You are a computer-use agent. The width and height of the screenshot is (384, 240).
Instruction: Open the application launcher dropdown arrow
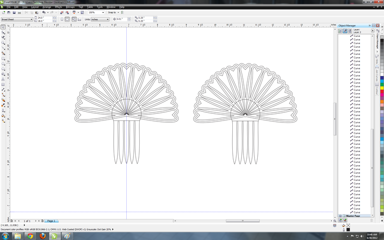[x=78, y=12]
